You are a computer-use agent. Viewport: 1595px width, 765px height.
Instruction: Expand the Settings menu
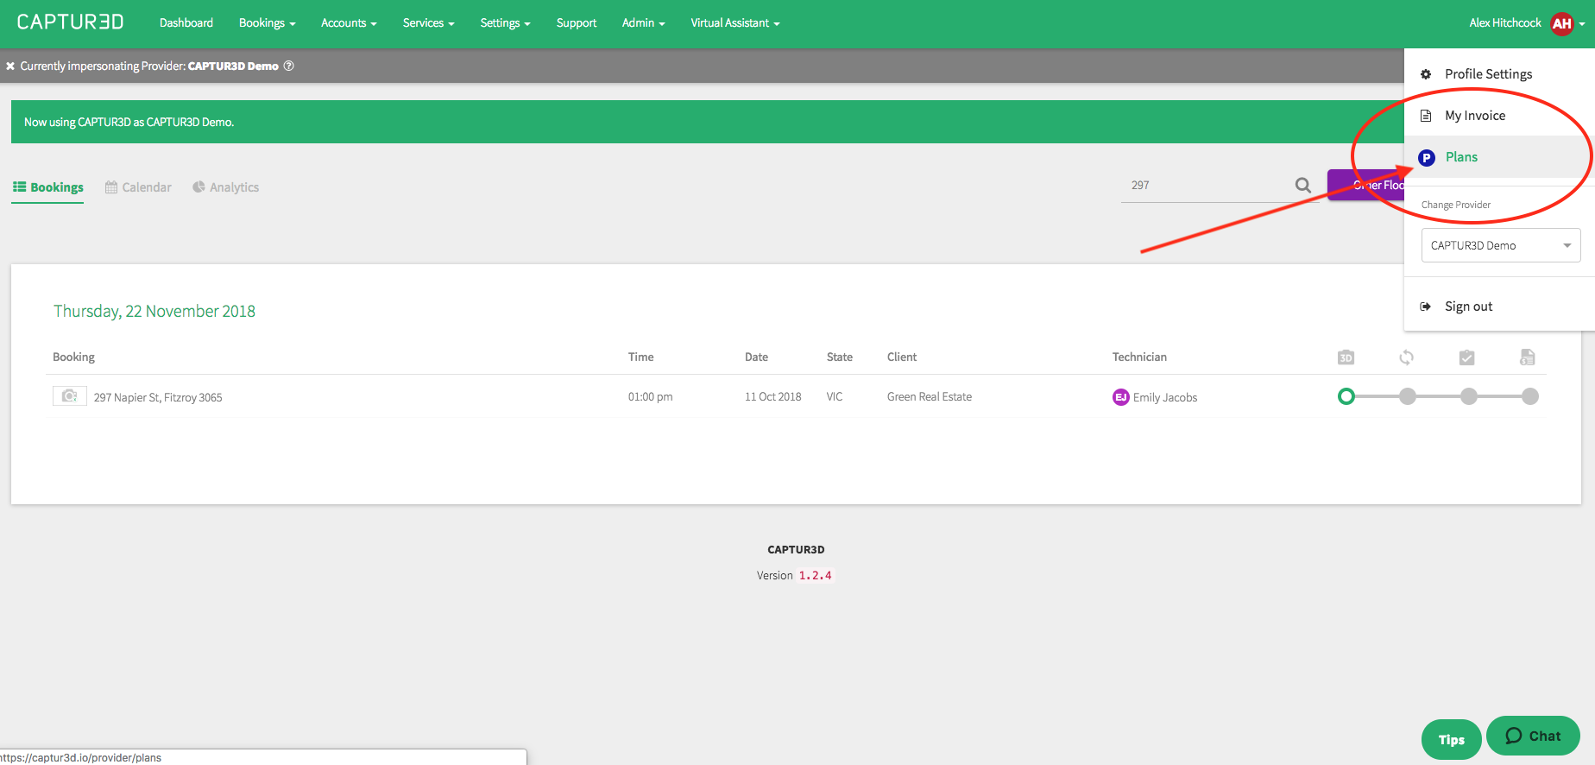click(505, 23)
